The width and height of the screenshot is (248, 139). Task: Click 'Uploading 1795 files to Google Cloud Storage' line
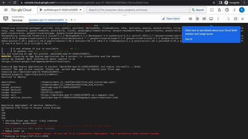point(31,108)
